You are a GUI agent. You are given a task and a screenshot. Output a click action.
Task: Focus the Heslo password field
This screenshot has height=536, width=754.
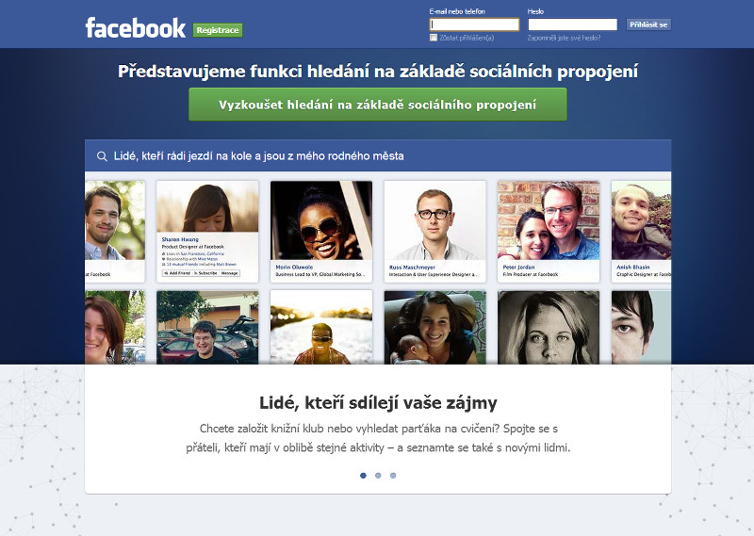pyautogui.click(x=572, y=24)
